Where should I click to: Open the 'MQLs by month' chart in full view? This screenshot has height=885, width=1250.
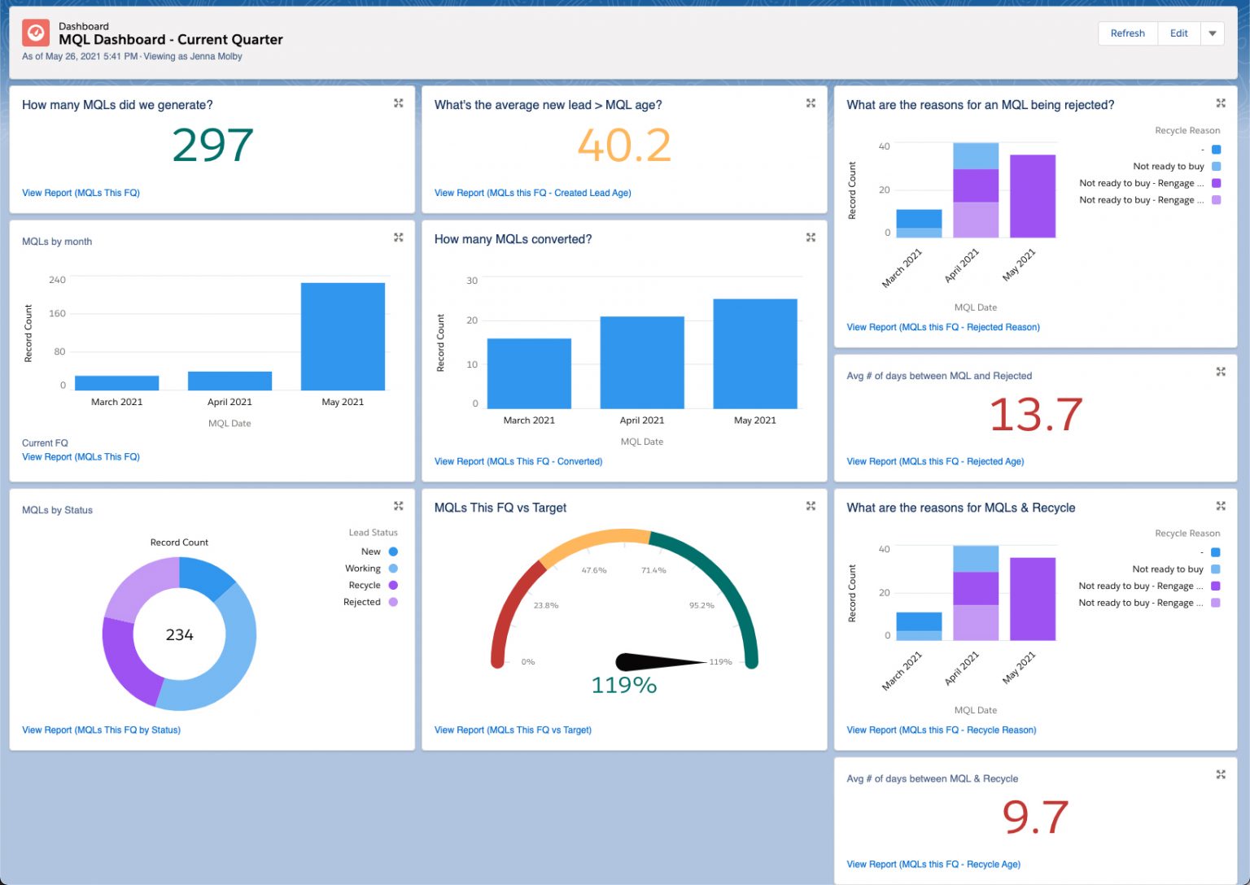pos(398,237)
